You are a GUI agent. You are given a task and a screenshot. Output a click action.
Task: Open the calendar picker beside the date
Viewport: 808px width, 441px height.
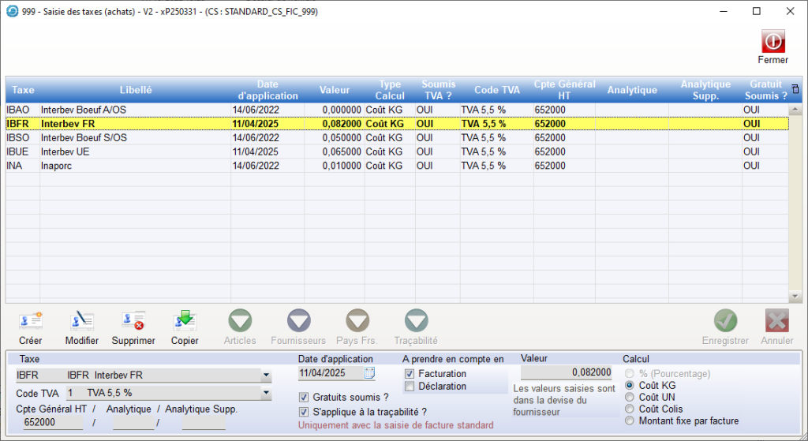tap(369, 373)
